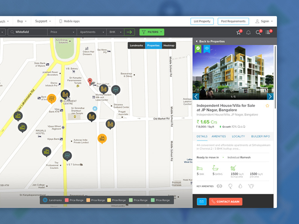Click the blue eye badge on photo
This screenshot has width=299, height=224.
coord(207,49)
